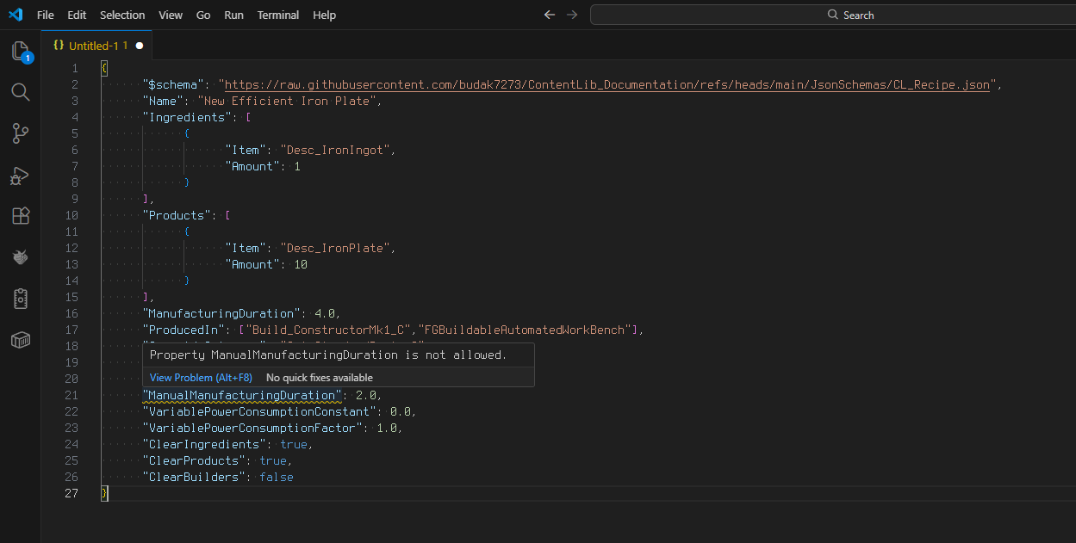Open the Search view in sidebar
The width and height of the screenshot is (1076, 543).
point(21,92)
